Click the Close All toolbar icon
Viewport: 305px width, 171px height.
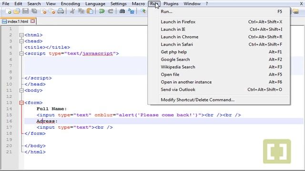pyautogui.click(x=52, y=11)
